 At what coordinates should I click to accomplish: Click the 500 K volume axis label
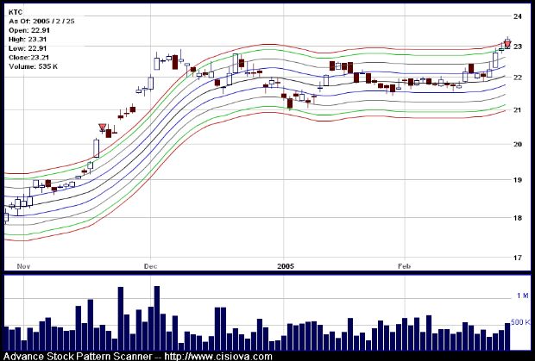tap(520, 322)
